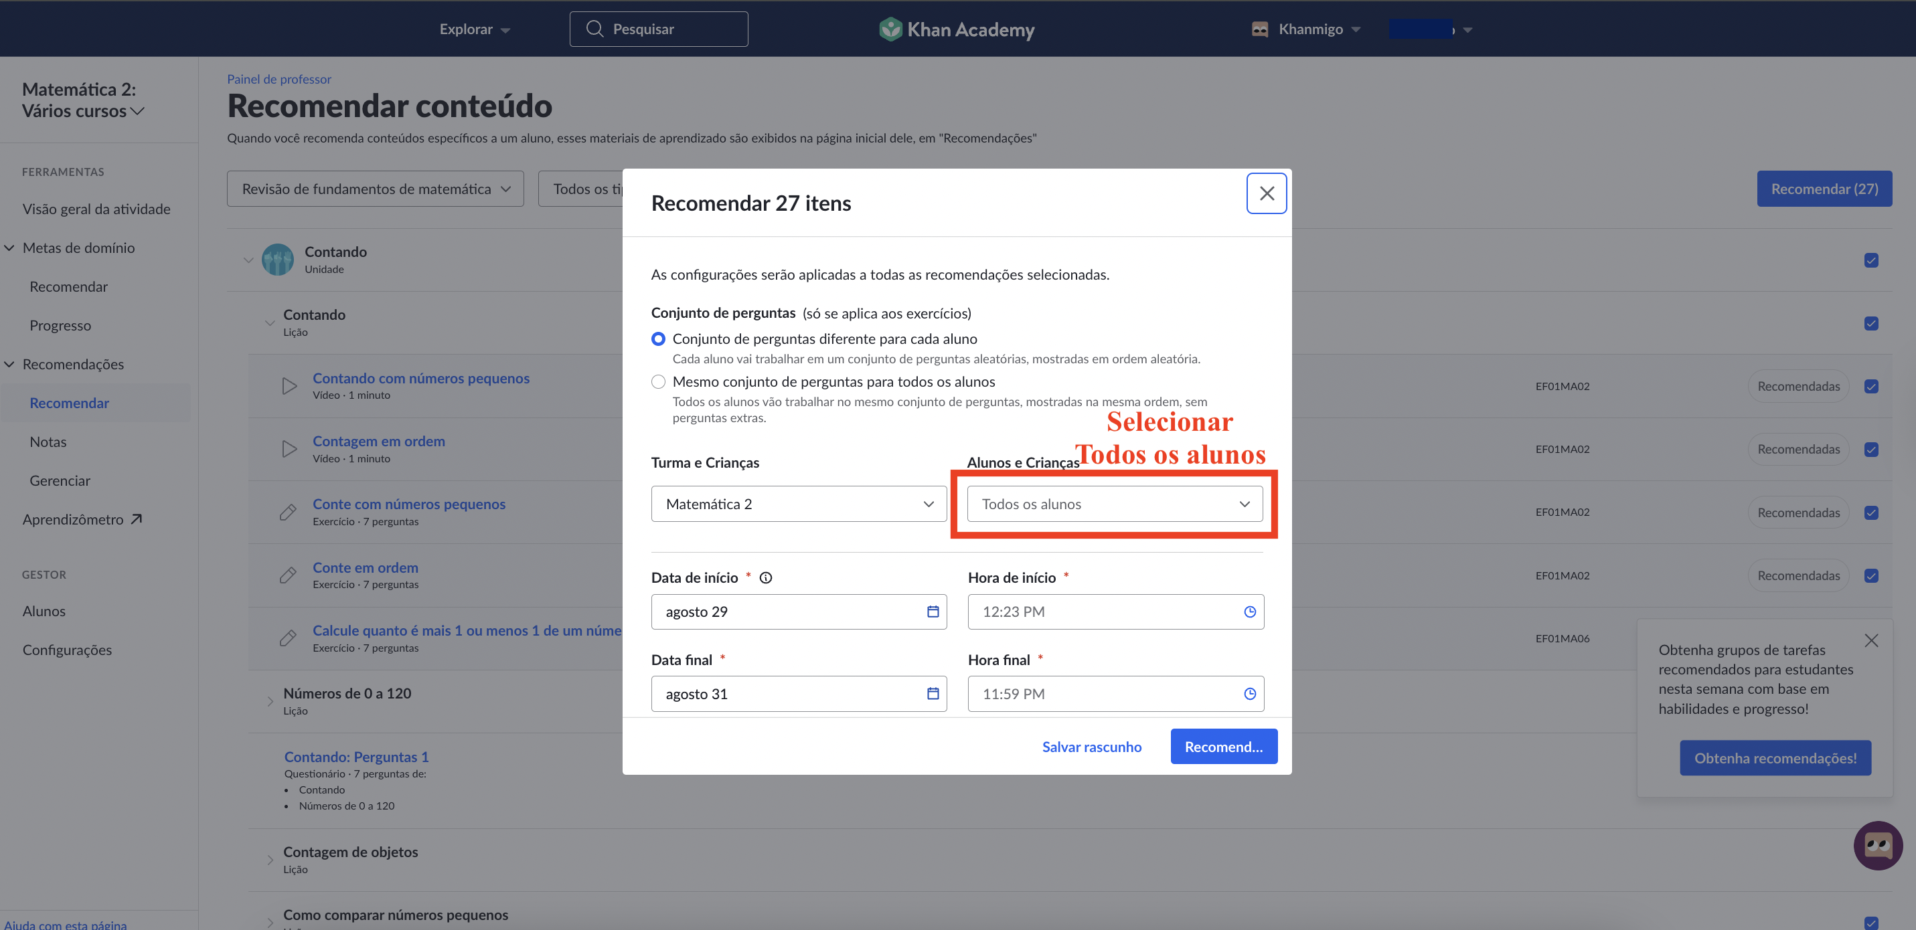Open the redacted user account menu
This screenshot has width=1916, height=930.
click(1431, 29)
